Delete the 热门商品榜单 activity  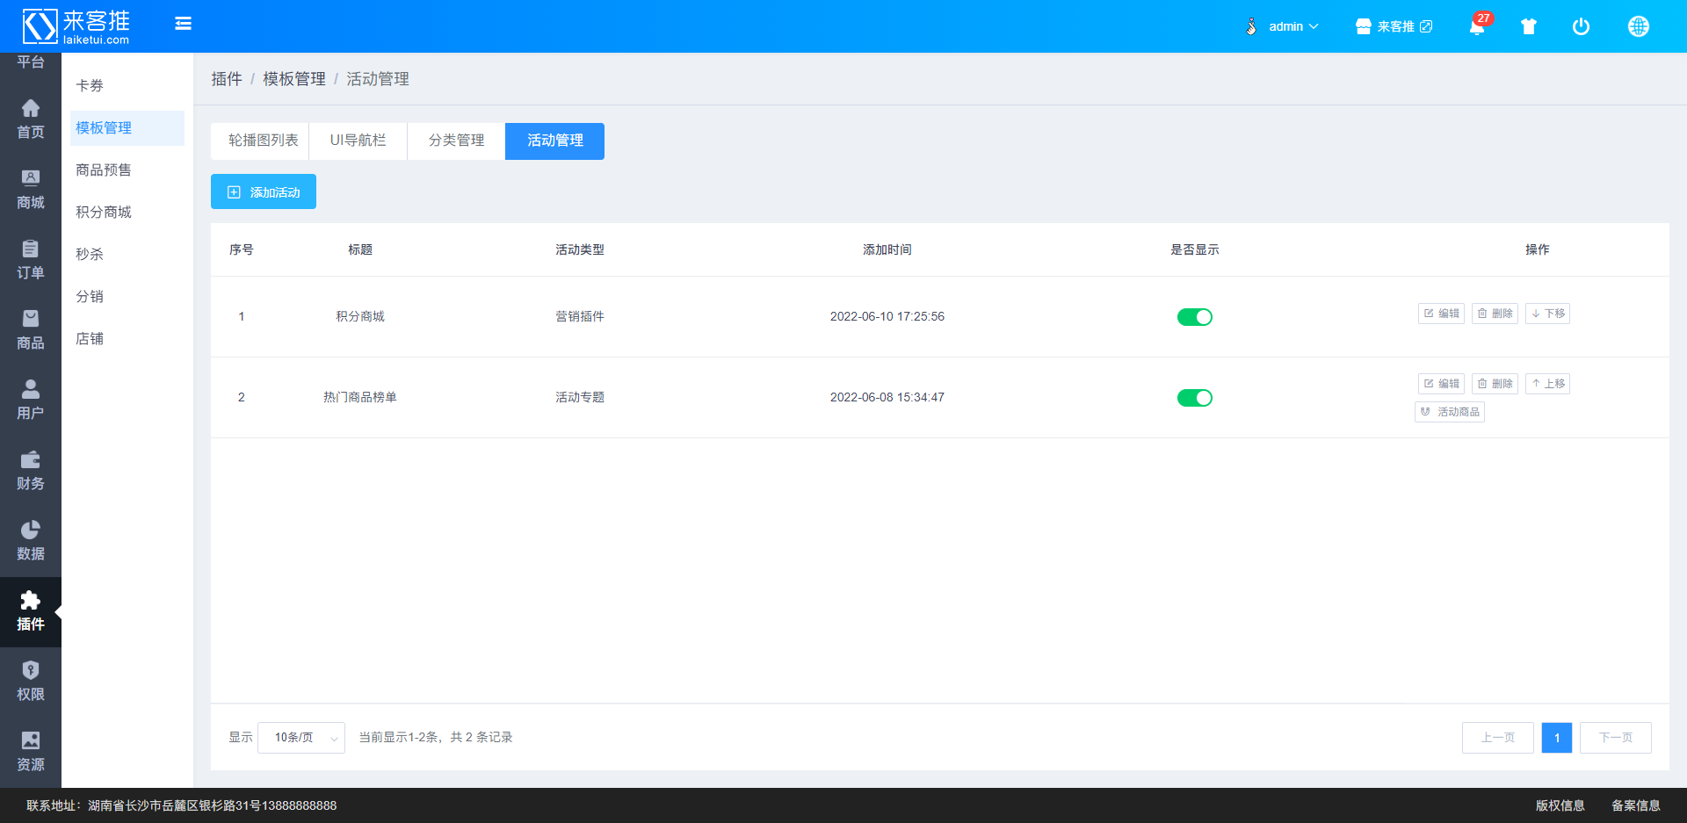pyautogui.click(x=1495, y=384)
